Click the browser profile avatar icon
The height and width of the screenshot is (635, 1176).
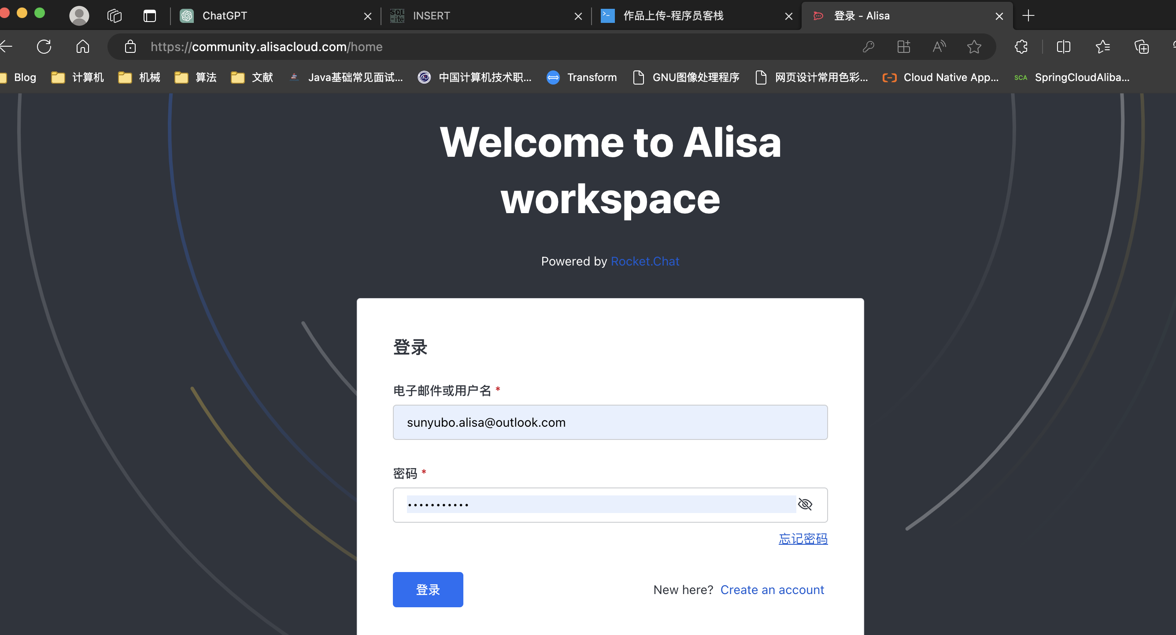coord(79,15)
